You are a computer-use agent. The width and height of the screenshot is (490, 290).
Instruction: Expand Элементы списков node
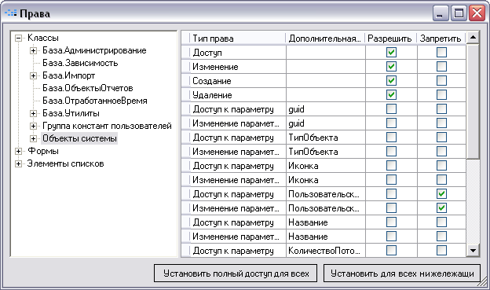[x=18, y=164]
